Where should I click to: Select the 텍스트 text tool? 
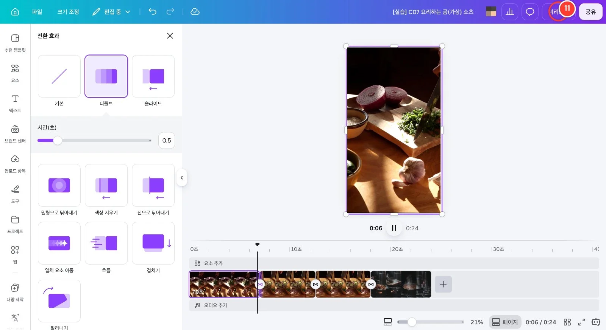click(x=15, y=104)
